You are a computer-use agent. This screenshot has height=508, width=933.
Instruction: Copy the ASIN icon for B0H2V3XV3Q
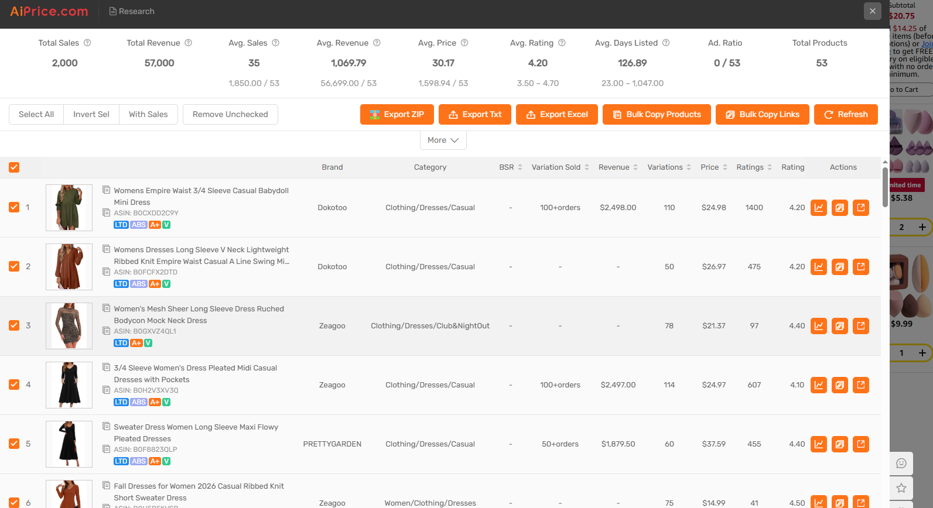click(107, 390)
